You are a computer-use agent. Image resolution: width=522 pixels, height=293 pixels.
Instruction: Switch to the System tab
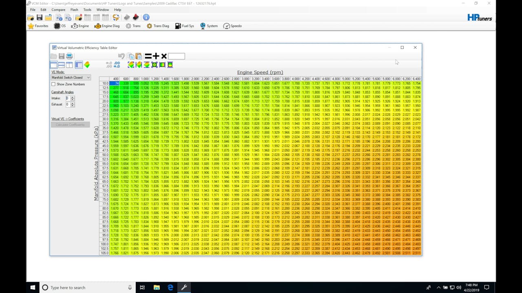pyautogui.click(x=209, y=26)
